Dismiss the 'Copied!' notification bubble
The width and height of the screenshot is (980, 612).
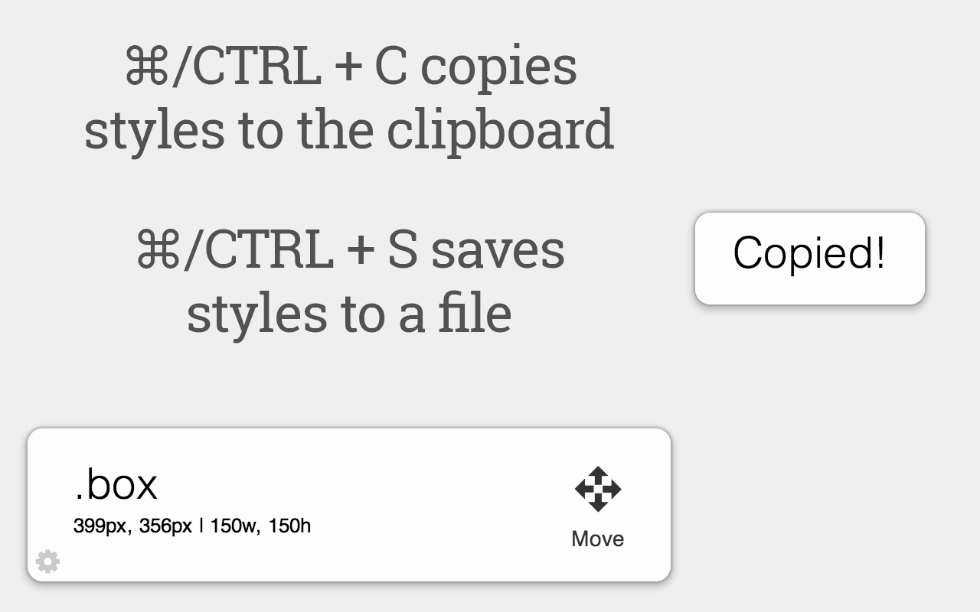tap(809, 258)
